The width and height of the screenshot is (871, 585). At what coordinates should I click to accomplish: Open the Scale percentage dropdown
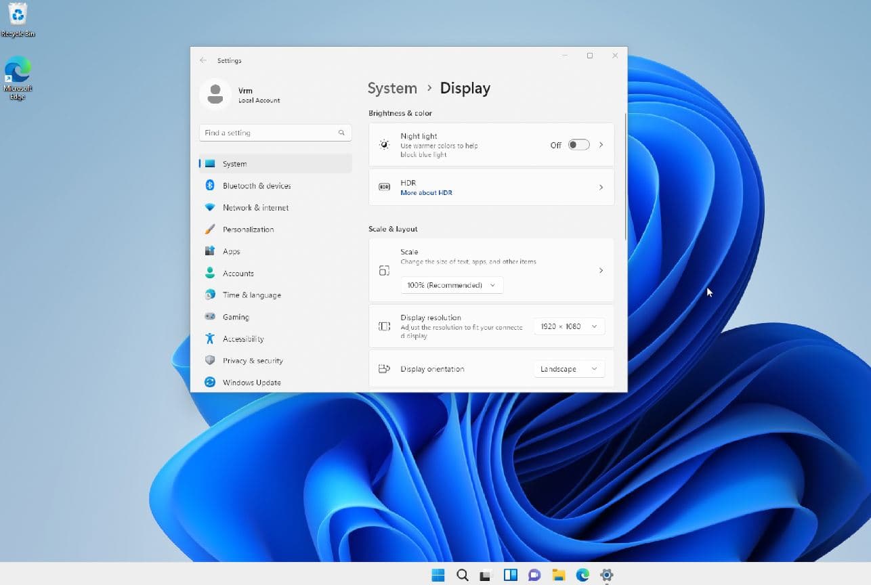(451, 285)
